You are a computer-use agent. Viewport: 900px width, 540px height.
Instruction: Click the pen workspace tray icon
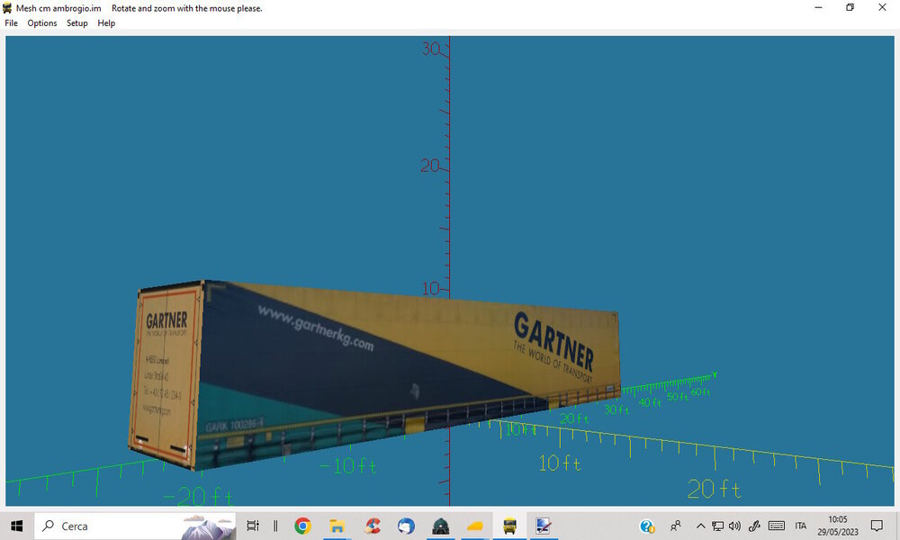click(x=754, y=526)
